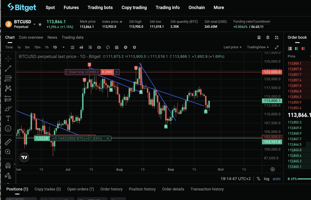Select the ruler measure tool
Image resolution: width=311 pixels, height=200 pixels.
(x=8, y=142)
